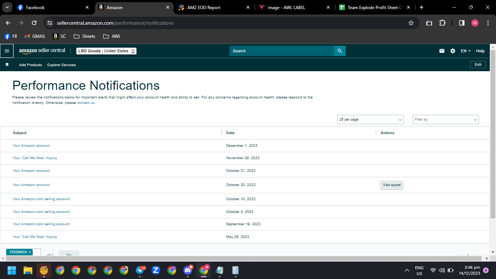Open the settings gear in Seller Central
This screenshot has width=496, height=279.
pos(452,51)
